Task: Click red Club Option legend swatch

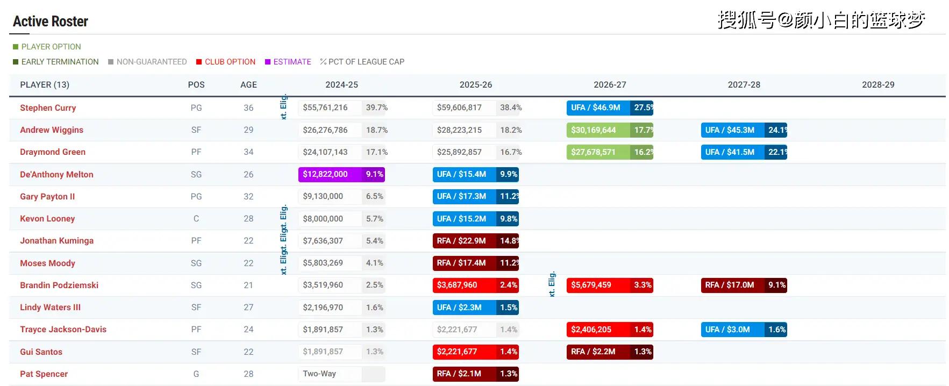Action: click(x=199, y=62)
